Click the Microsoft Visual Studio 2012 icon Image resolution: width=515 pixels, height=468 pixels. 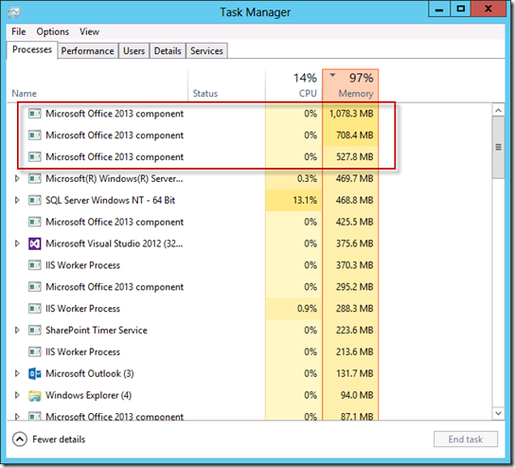34,243
